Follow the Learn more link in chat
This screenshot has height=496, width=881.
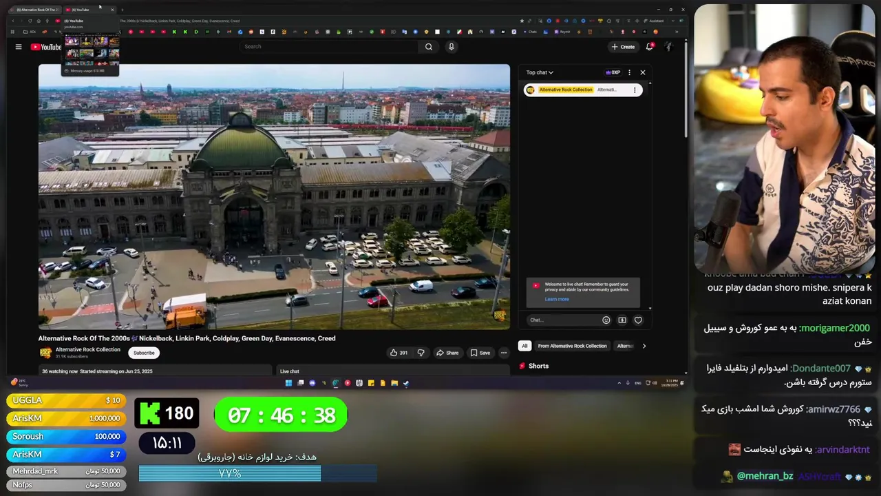coord(557,299)
